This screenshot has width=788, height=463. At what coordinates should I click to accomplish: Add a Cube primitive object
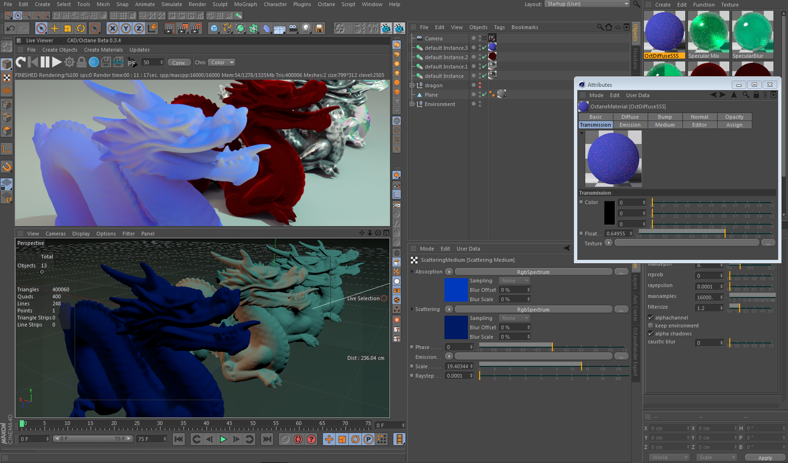coord(214,29)
